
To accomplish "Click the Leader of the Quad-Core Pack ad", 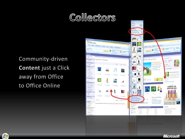I will coord(172,95).
